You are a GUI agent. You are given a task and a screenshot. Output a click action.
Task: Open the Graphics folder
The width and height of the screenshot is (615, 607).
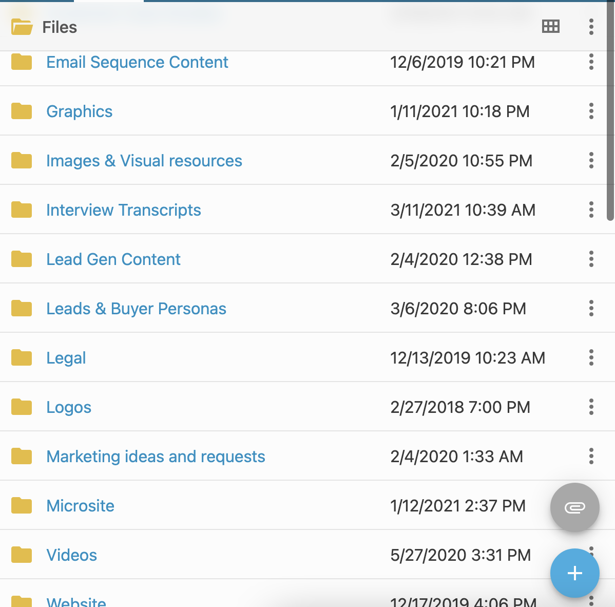[79, 111]
